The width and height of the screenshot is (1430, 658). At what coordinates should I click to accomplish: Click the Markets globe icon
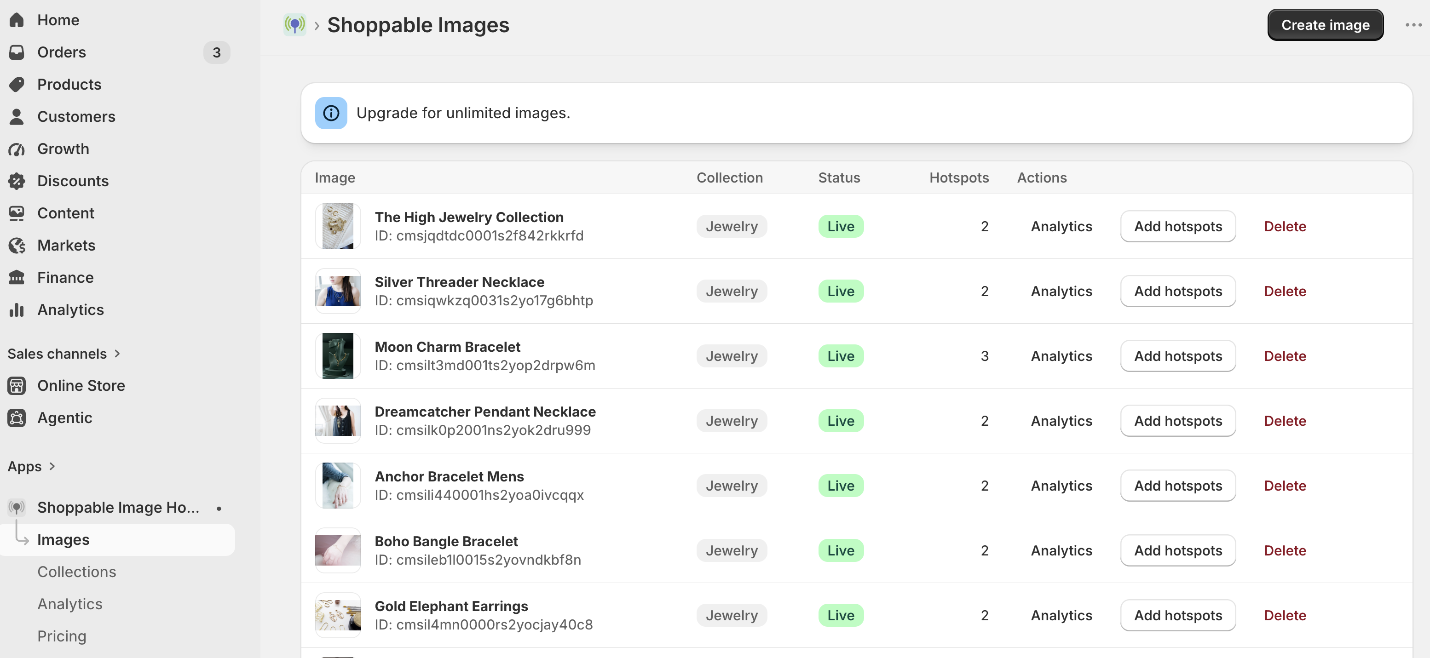17,245
